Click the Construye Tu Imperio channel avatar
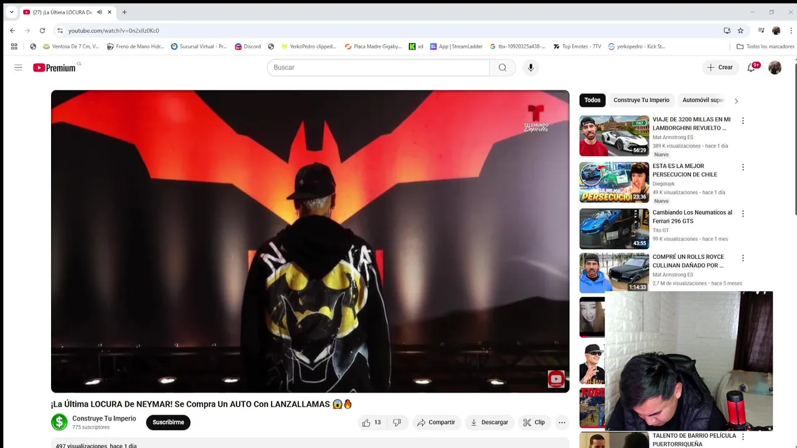797x448 pixels. [x=59, y=422]
